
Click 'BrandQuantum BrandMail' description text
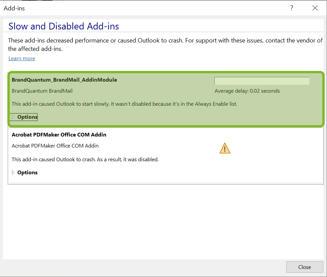(42, 91)
